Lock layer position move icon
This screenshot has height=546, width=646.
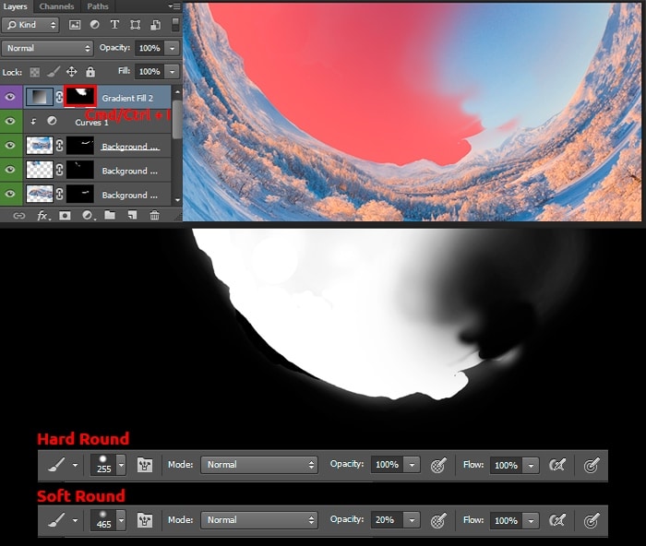coord(72,72)
